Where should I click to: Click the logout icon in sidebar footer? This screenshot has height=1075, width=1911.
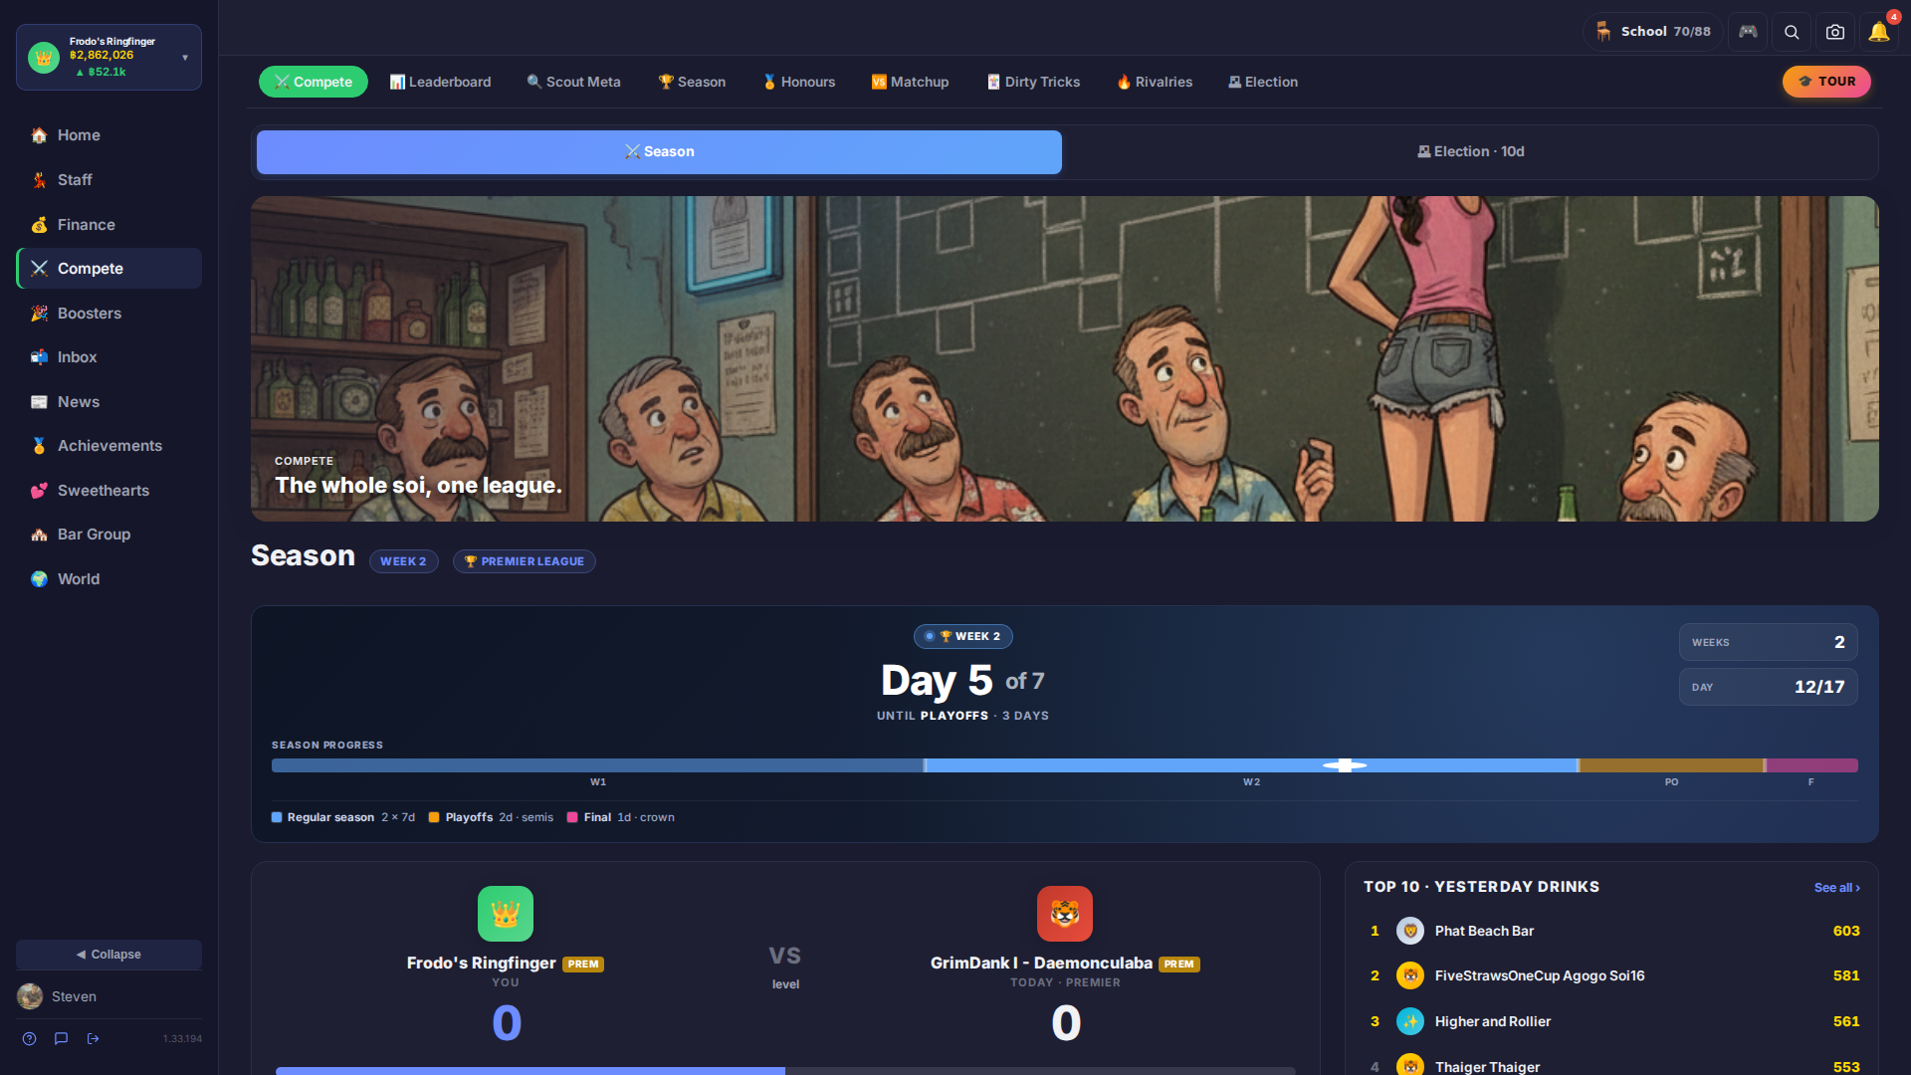point(94,1038)
